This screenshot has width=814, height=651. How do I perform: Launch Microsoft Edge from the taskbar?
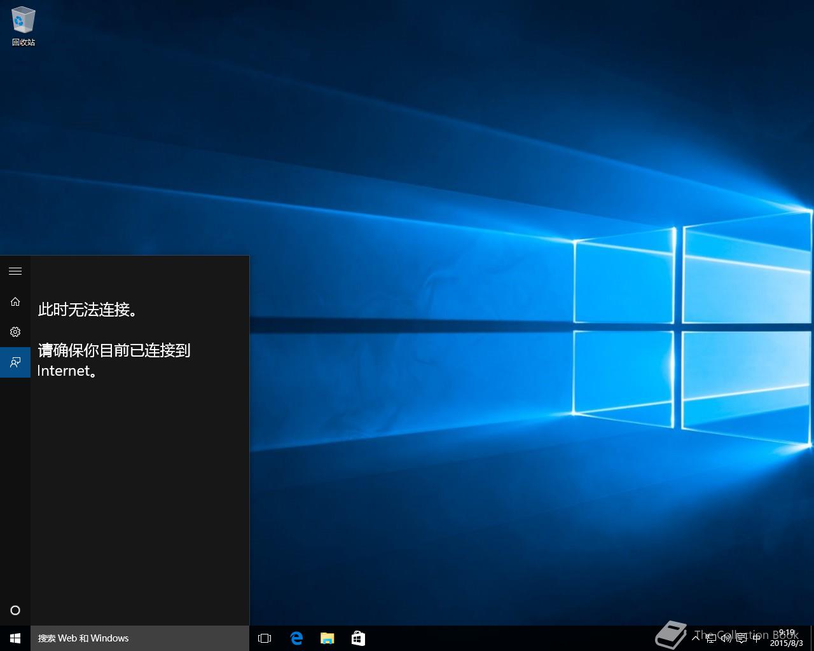pos(296,638)
